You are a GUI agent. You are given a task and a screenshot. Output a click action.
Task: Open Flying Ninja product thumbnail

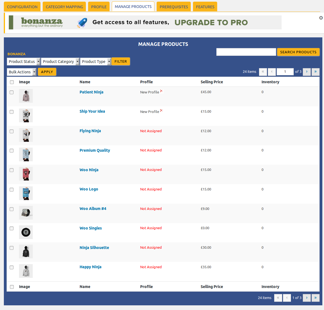26,135
